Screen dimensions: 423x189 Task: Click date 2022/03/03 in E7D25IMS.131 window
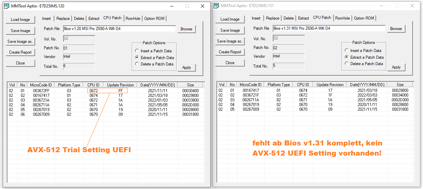coord(367,95)
